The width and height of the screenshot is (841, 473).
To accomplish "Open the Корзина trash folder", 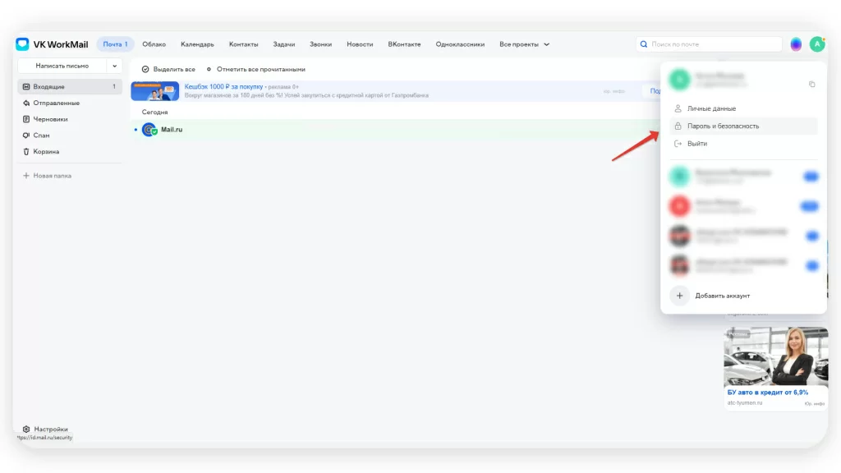I will pyautogui.click(x=45, y=151).
